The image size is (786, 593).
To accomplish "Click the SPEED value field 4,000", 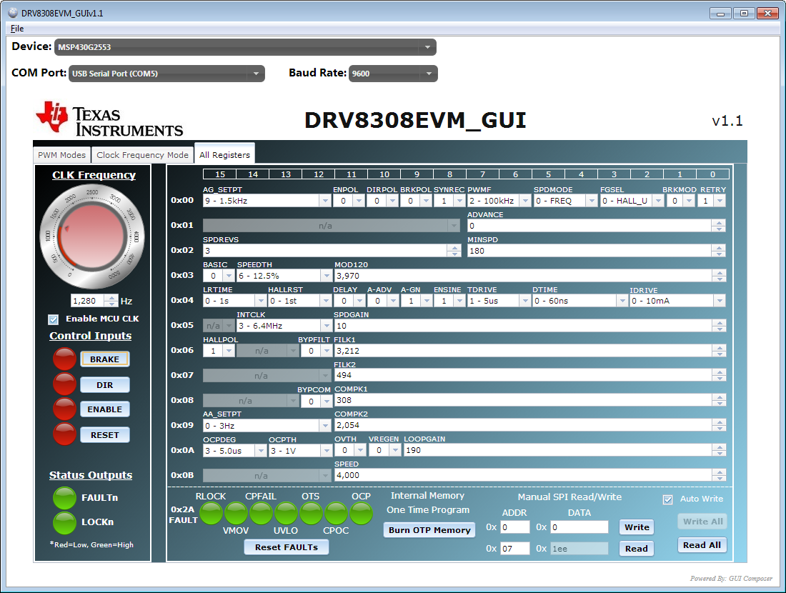I will click(x=523, y=475).
